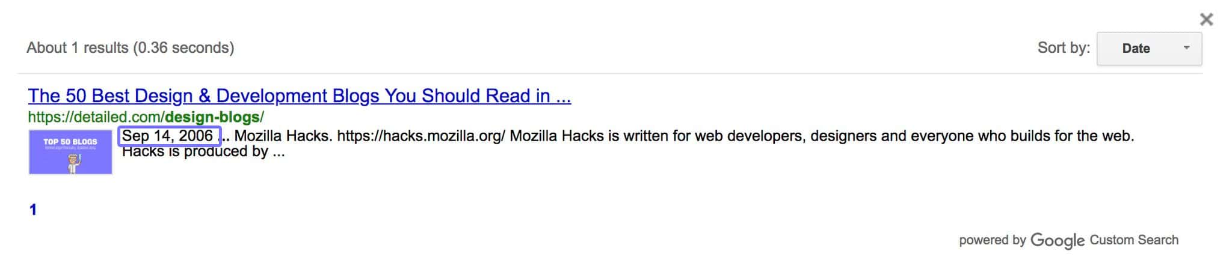This screenshot has height=269, width=1232.
Task: Click the powered by text
Action: 992,240
